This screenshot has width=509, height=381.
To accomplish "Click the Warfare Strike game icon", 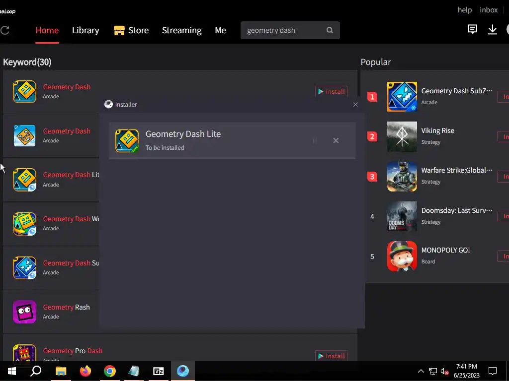I will [x=402, y=177].
